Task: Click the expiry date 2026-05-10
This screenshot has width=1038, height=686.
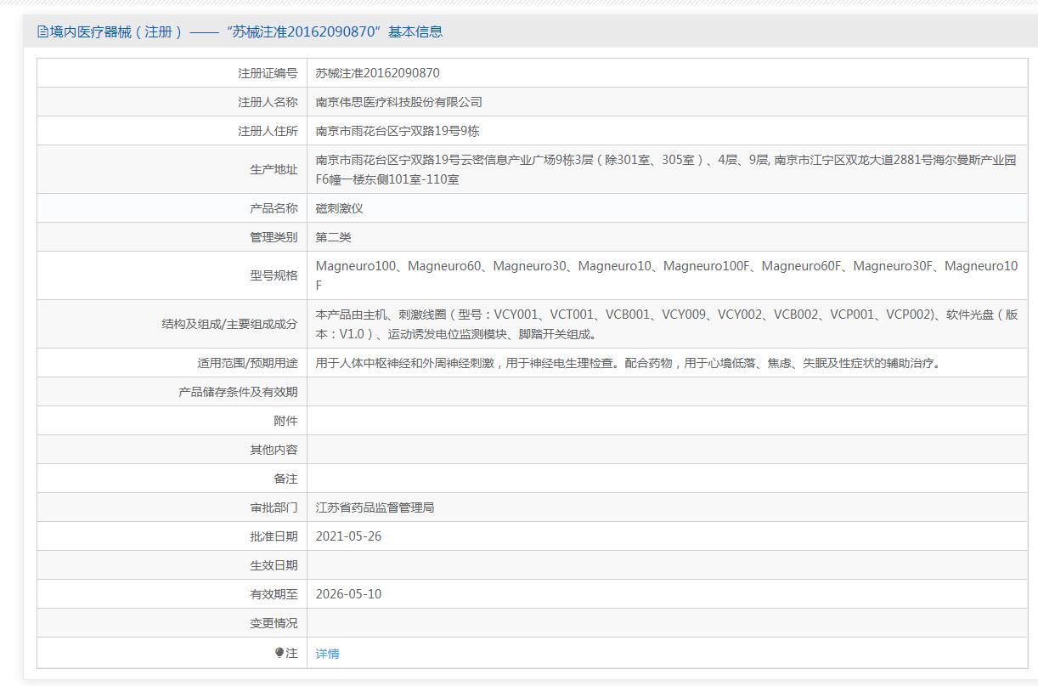Action: [348, 594]
